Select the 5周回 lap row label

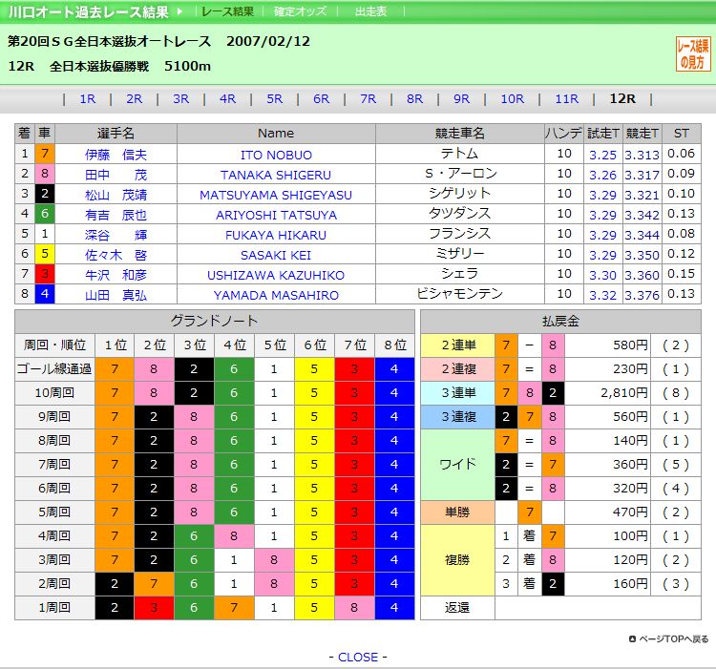tap(54, 512)
